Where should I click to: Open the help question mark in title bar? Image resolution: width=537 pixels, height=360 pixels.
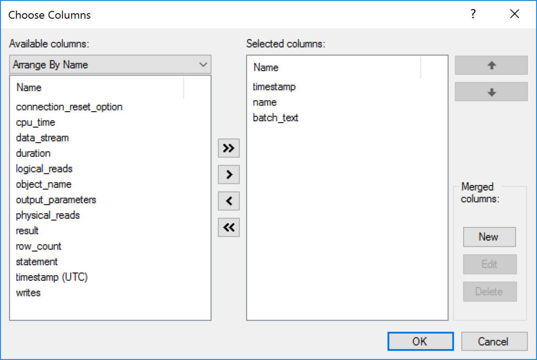pyautogui.click(x=473, y=14)
